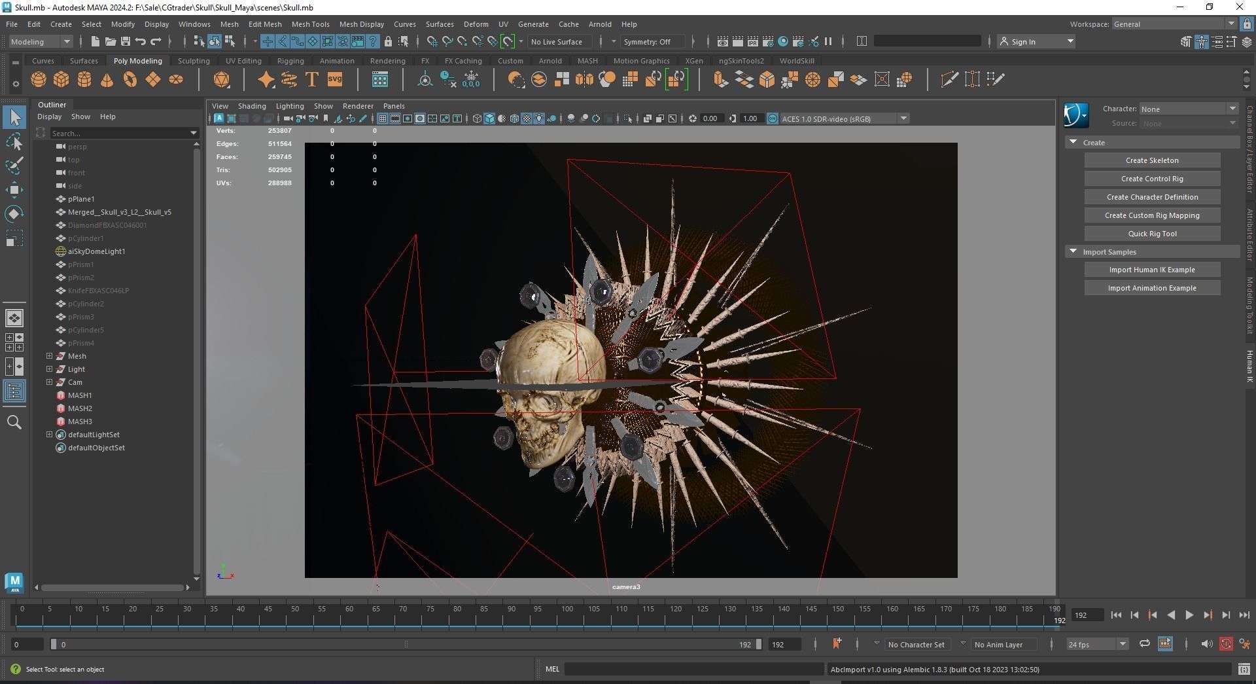The height and width of the screenshot is (684, 1256).
Task: Expand the Mesh group in Outliner
Action: click(50, 356)
